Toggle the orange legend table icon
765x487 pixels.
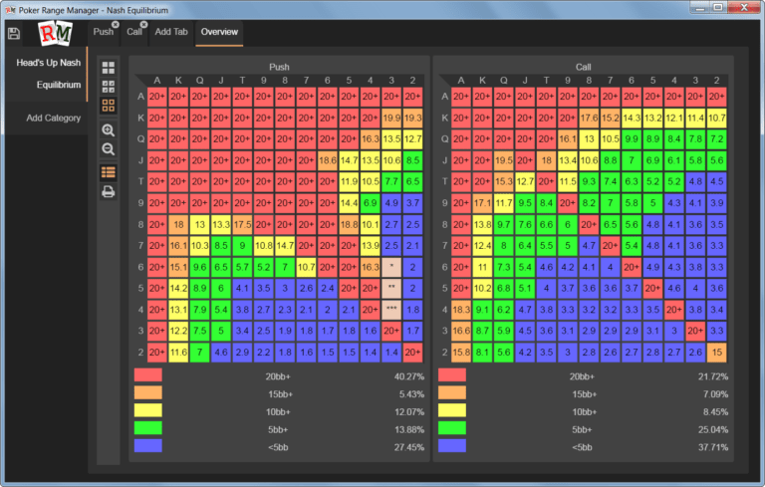pos(108,172)
